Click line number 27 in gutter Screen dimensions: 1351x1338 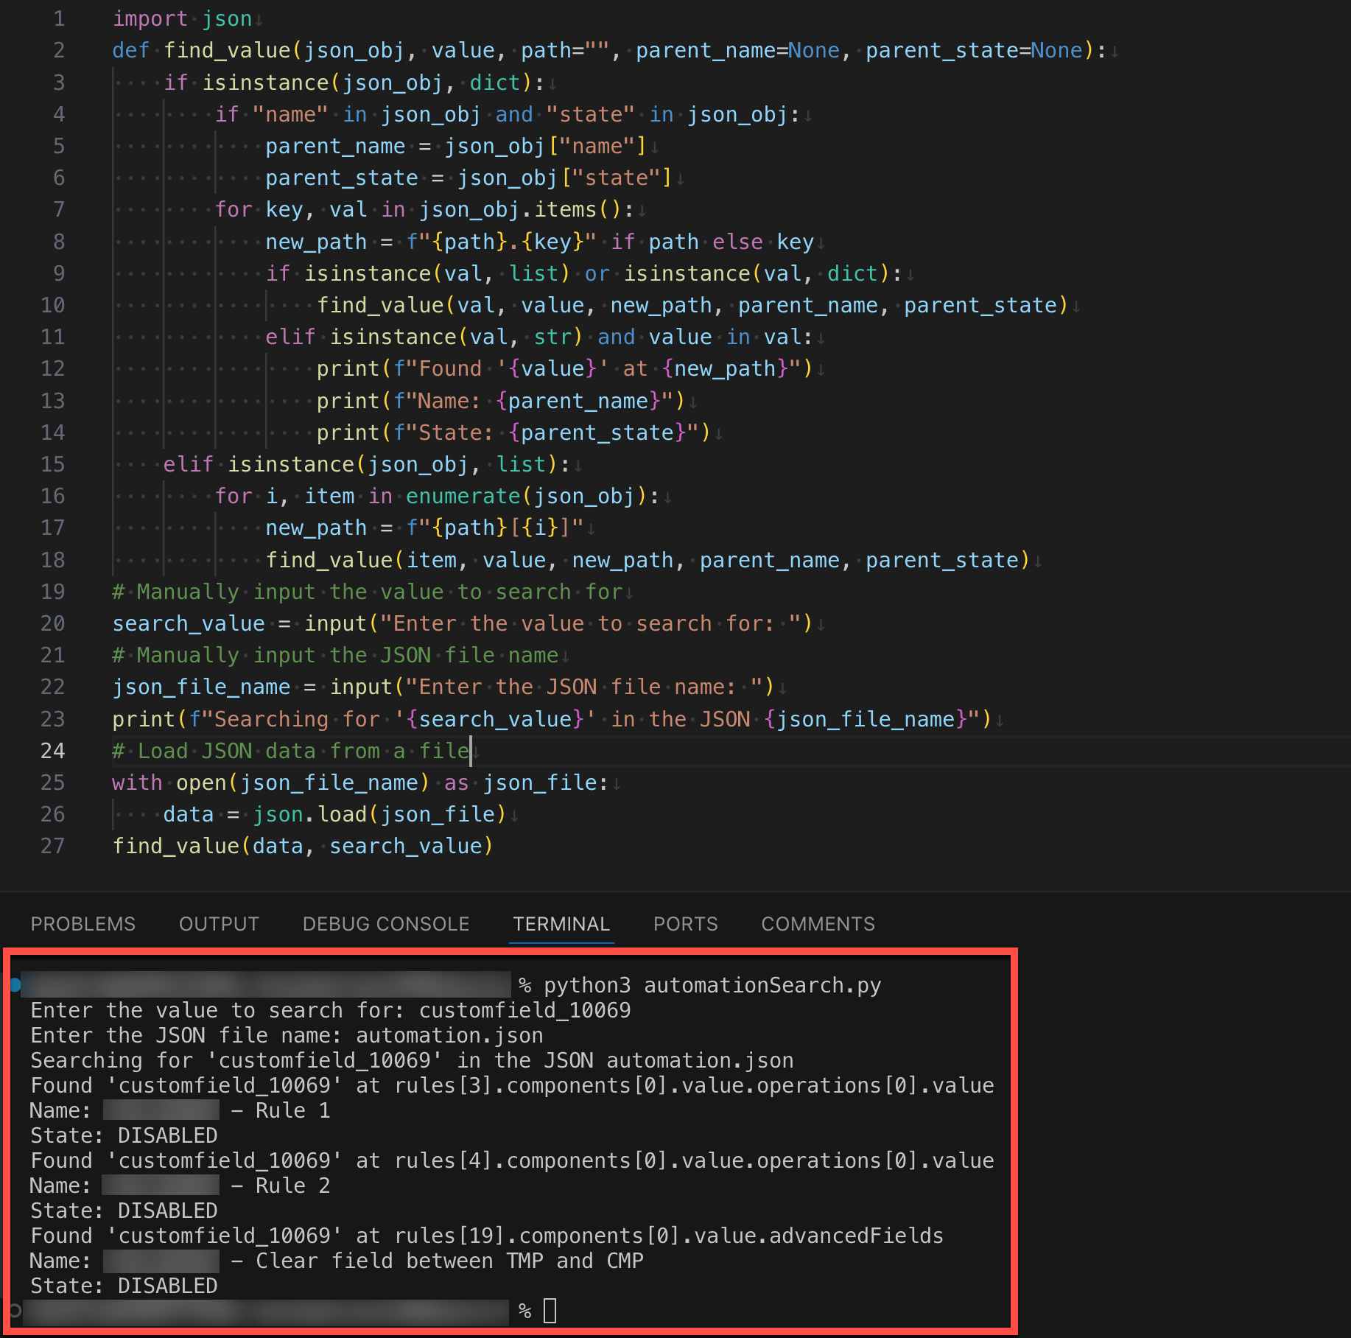[53, 846]
